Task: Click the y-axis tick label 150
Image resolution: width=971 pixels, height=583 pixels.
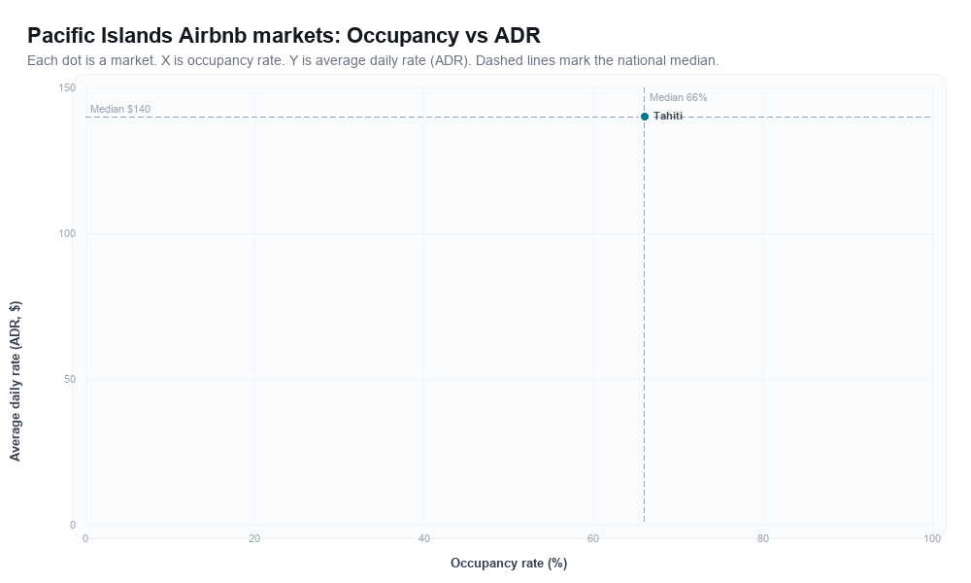Action: point(67,88)
